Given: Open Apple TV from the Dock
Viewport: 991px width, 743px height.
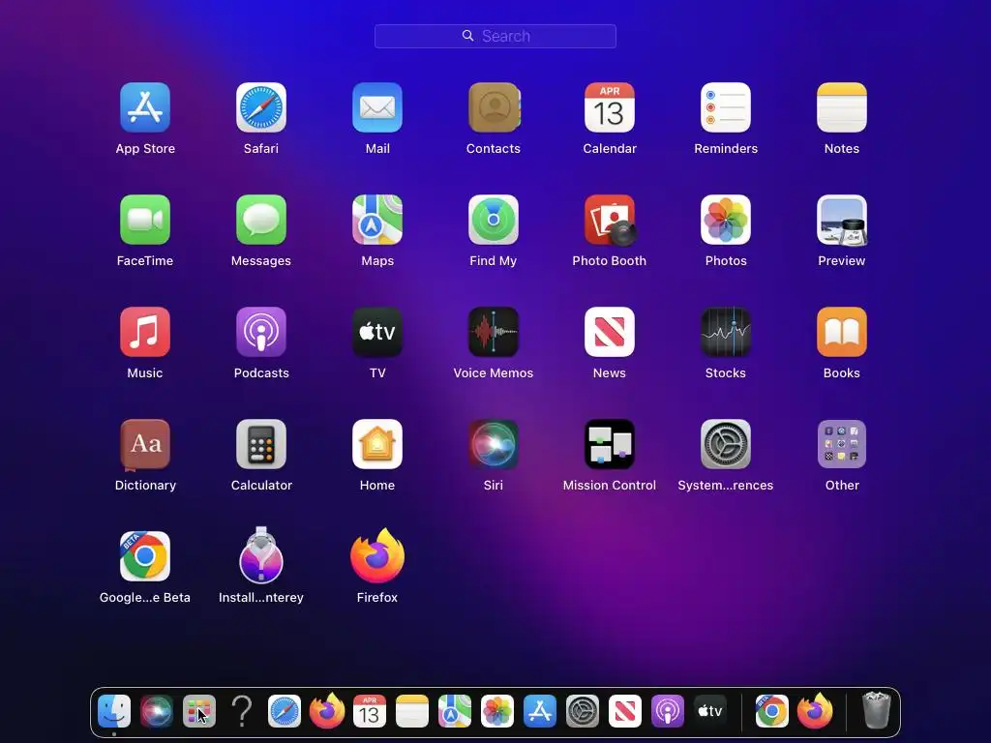Looking at the screenshot, I should (709, 711).
